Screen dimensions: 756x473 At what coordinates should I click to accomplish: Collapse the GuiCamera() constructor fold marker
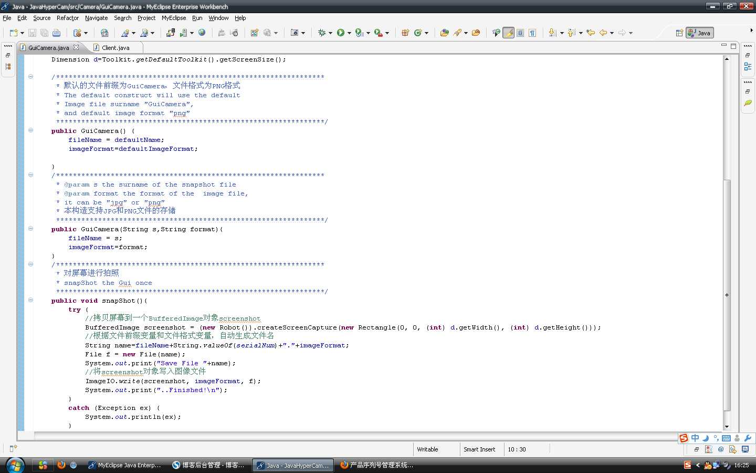click(x=30, y=130)
